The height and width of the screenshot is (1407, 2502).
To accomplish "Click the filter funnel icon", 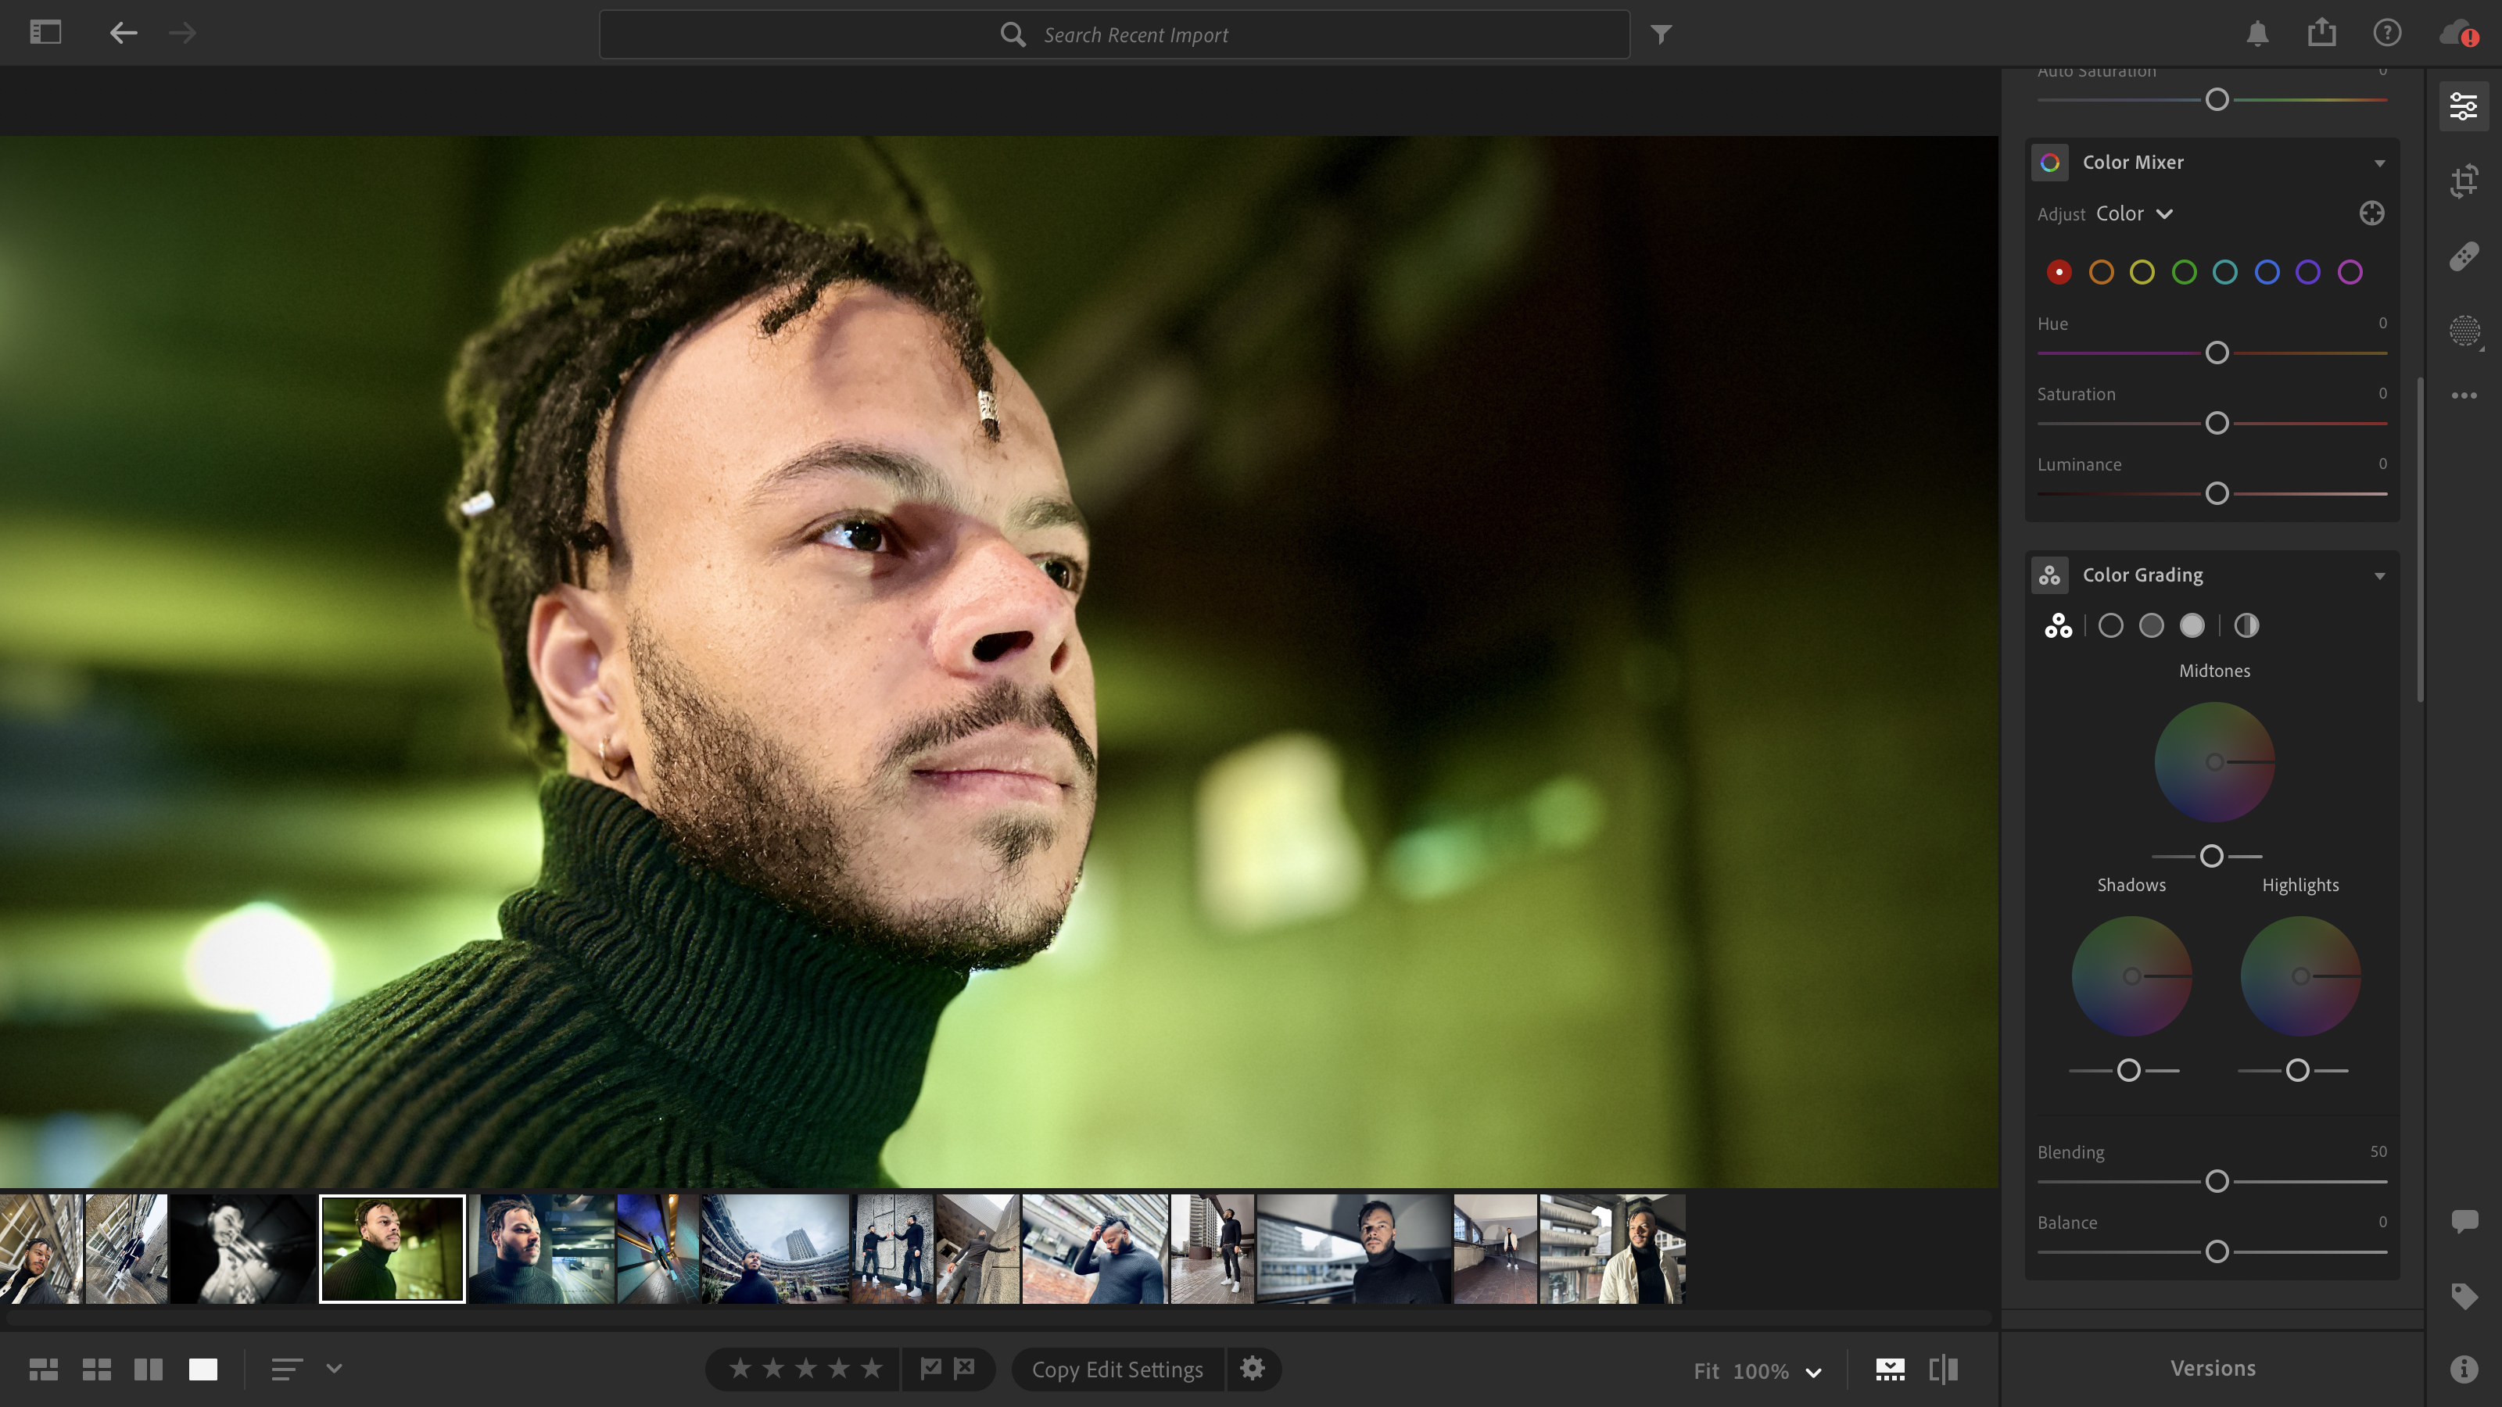I will 1661,35.
